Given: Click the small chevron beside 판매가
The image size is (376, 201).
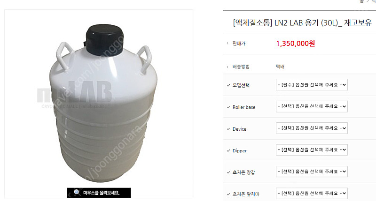Looking at the screenshot, I should 227,43.
